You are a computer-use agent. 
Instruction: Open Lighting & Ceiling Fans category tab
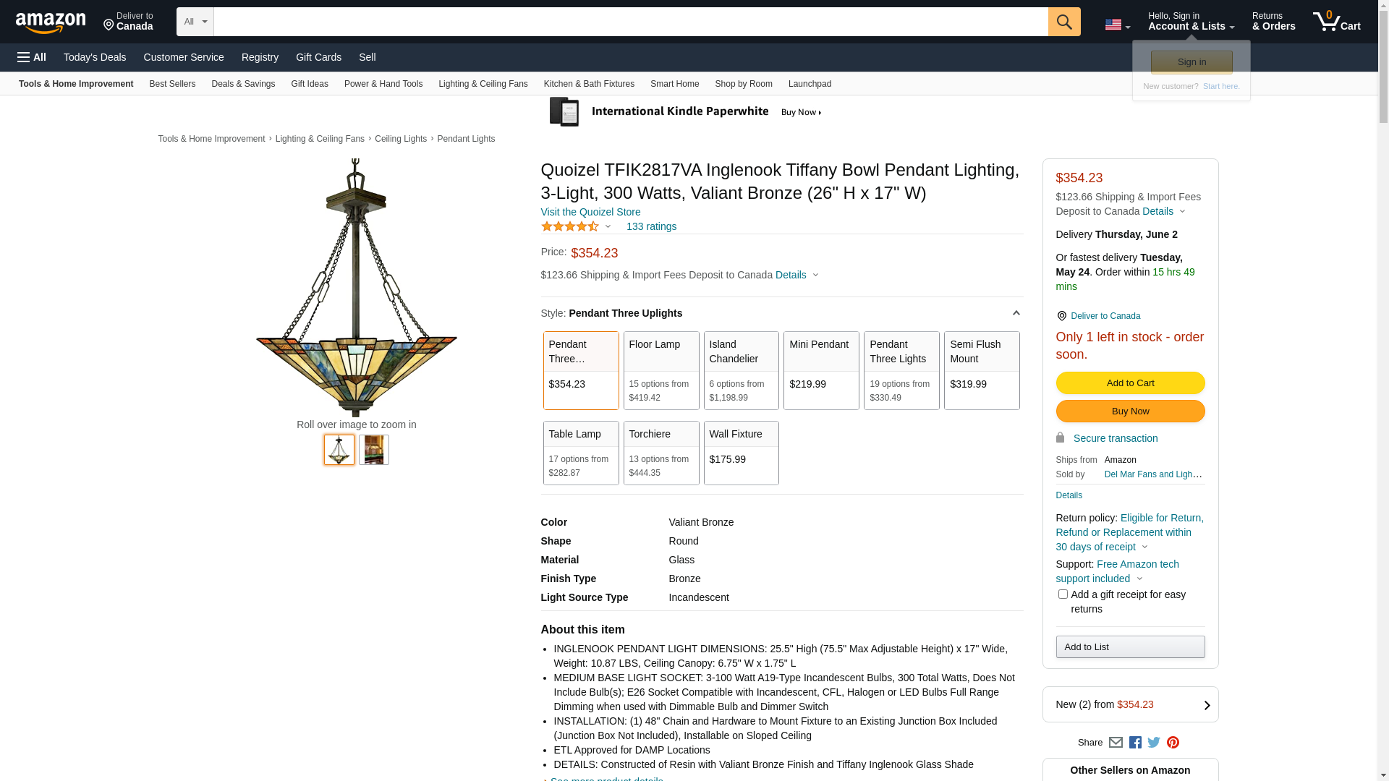tap(483, 84)
